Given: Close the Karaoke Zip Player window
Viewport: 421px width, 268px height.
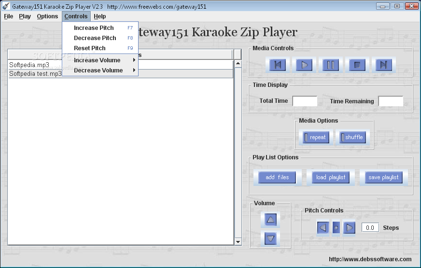Looking at the screenshot, I should [x=412, y=6].
